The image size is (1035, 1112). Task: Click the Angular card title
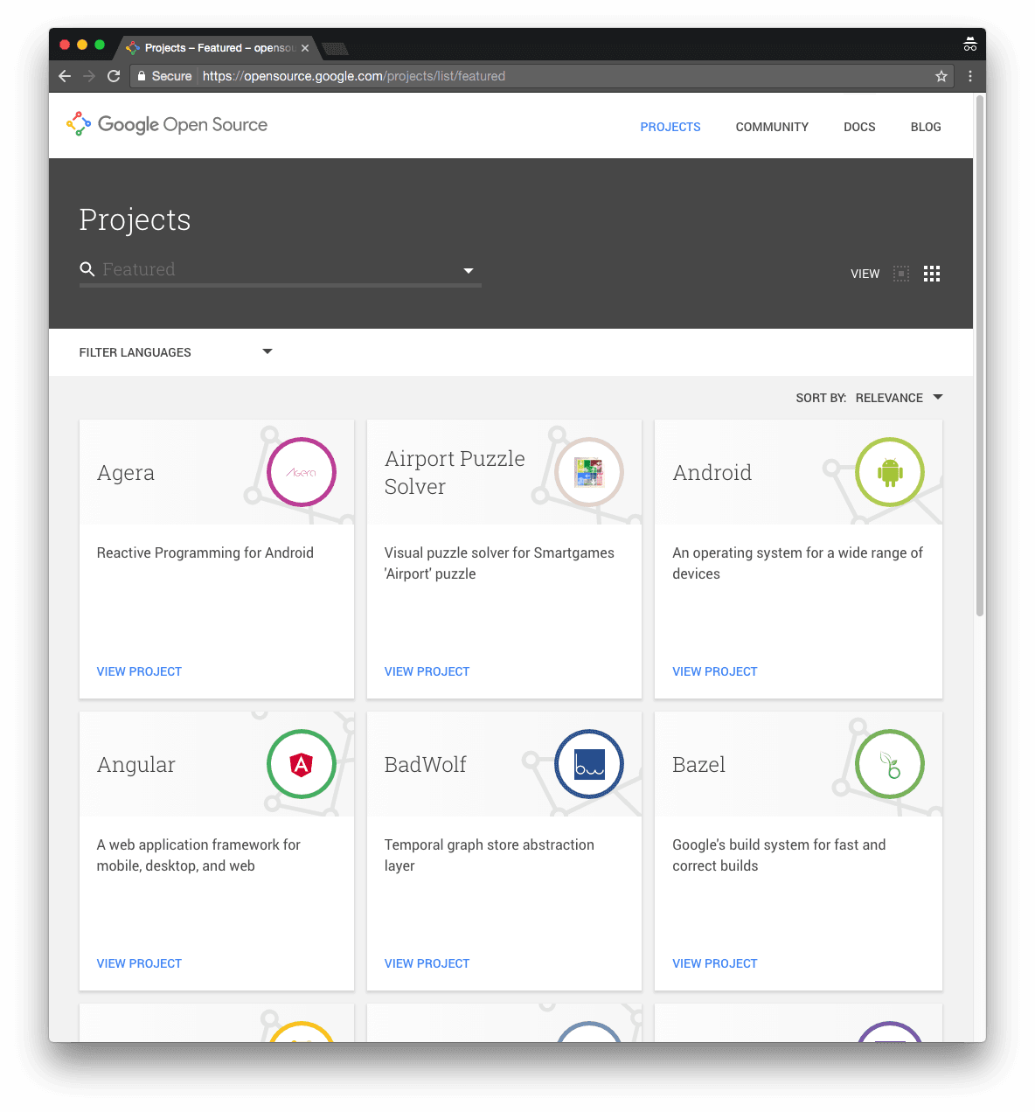pyautogui.click(x=135, y=765)
